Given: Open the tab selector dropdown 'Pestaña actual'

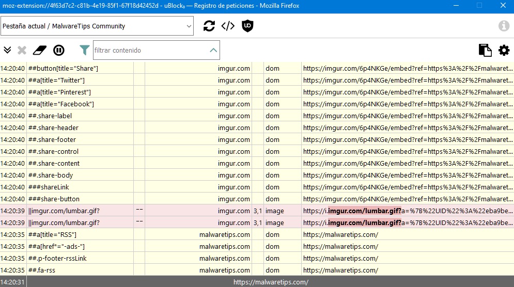Looking at the screenshot, I should (x=97, y=26).
